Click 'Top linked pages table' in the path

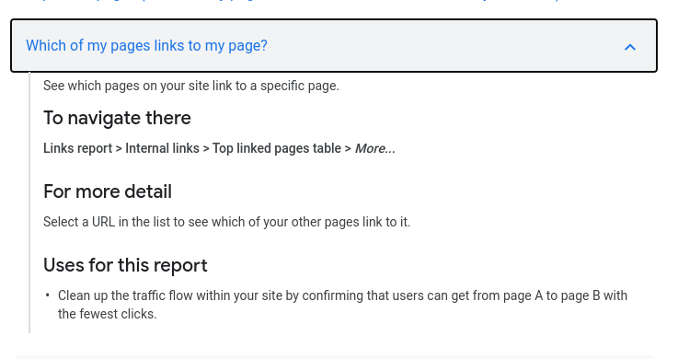277,148
